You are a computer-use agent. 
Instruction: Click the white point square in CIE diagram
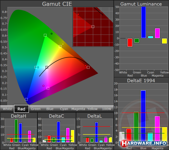47,67
